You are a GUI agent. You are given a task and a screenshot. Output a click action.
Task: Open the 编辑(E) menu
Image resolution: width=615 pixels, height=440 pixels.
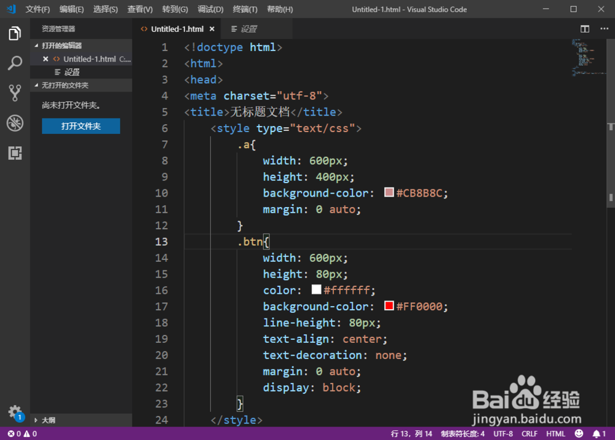(x=71, y=9)
